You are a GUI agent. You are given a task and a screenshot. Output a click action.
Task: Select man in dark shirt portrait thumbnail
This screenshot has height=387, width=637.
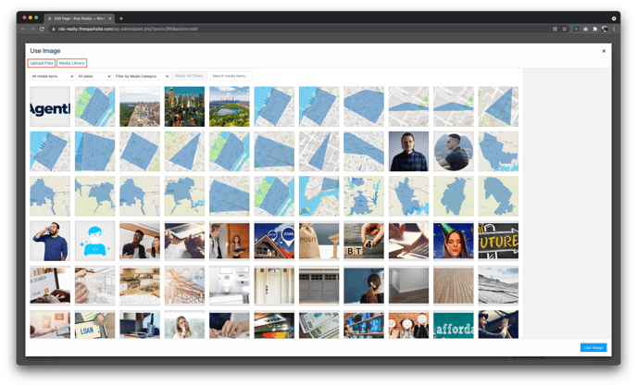pos(408,151)
